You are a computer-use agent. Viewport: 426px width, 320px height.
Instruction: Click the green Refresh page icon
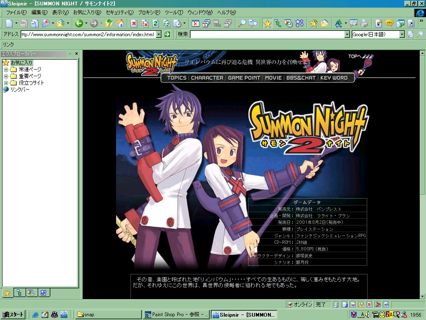(x=156, y=23)
